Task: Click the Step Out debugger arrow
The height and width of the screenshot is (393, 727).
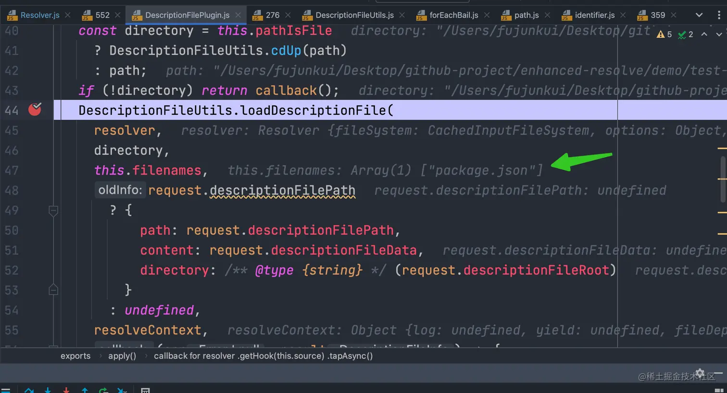Action: pos(85,390)
